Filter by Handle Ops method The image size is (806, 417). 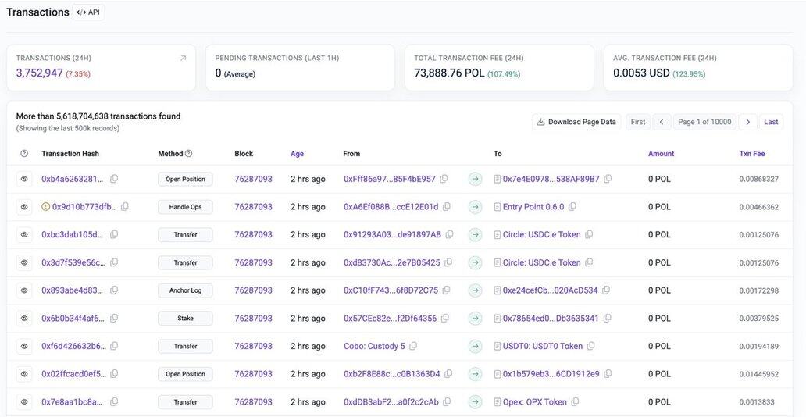[185, 207]
